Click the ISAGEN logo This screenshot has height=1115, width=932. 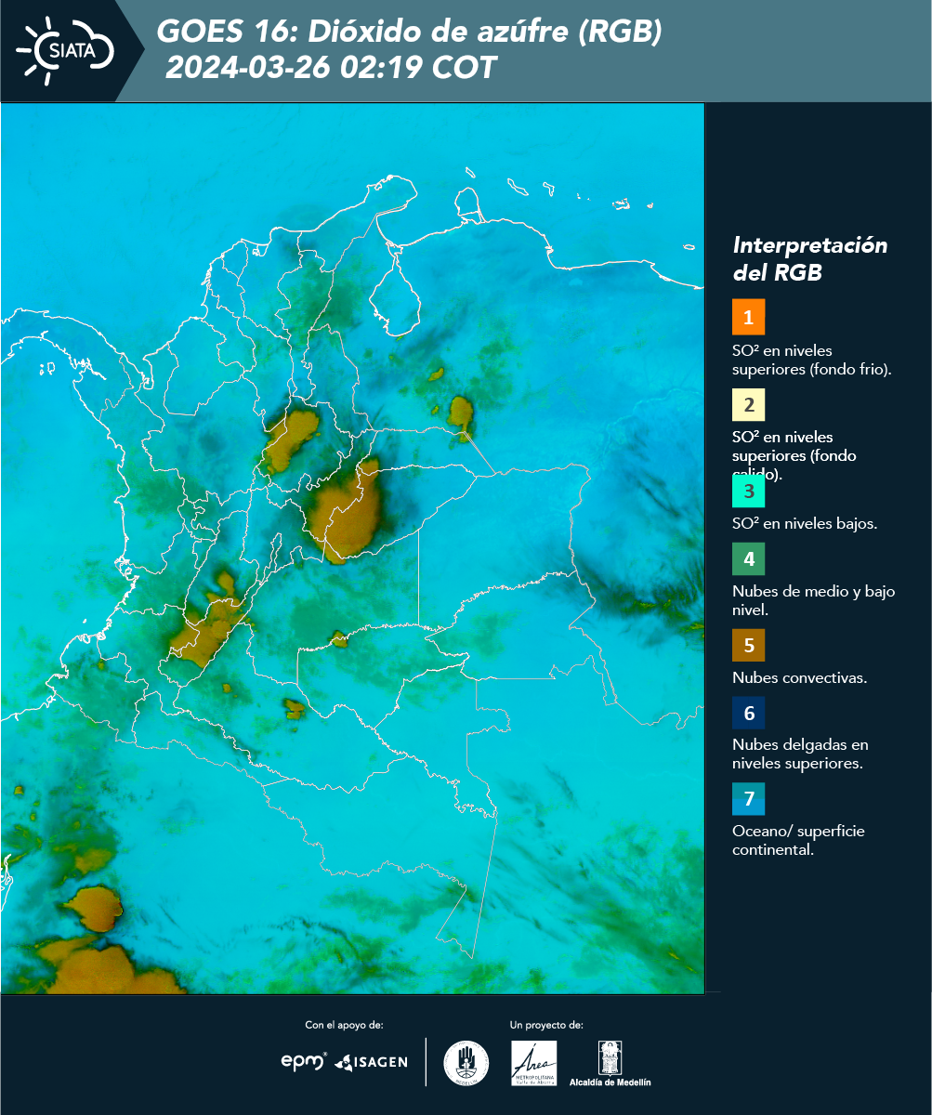pos(371,1062)
